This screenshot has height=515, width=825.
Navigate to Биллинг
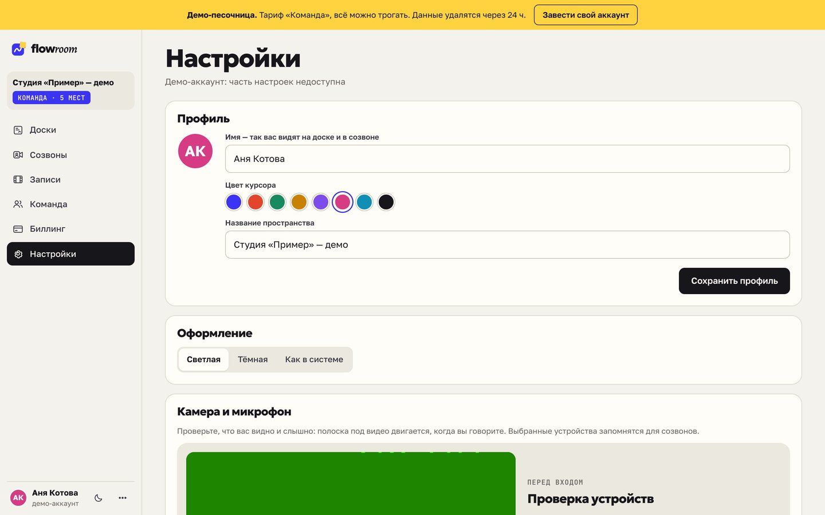[70, 229]
